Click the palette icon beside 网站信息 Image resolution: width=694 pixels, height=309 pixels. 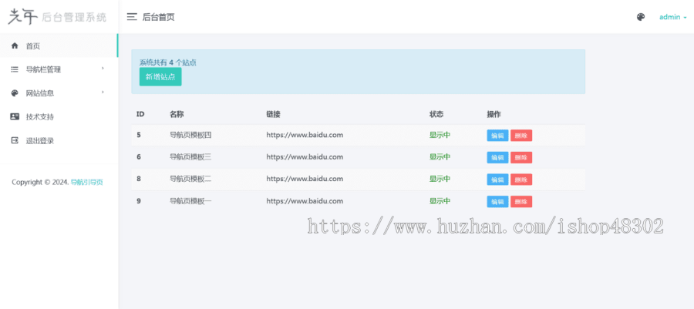(x=15, y=93)
